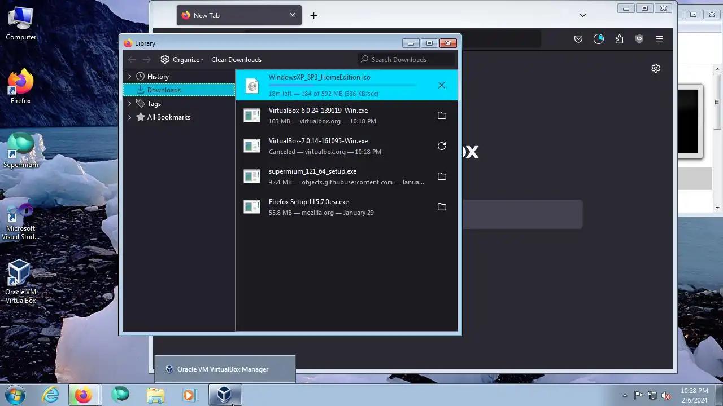Image resolution: width=723 pixels, height=406 pixels.
Task: Select supermium_121_64_setup.exe file name
Action: point(312,171)
